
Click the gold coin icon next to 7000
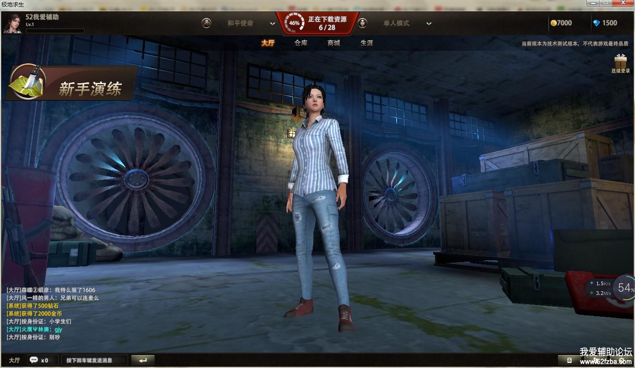(x=553, y=23)
